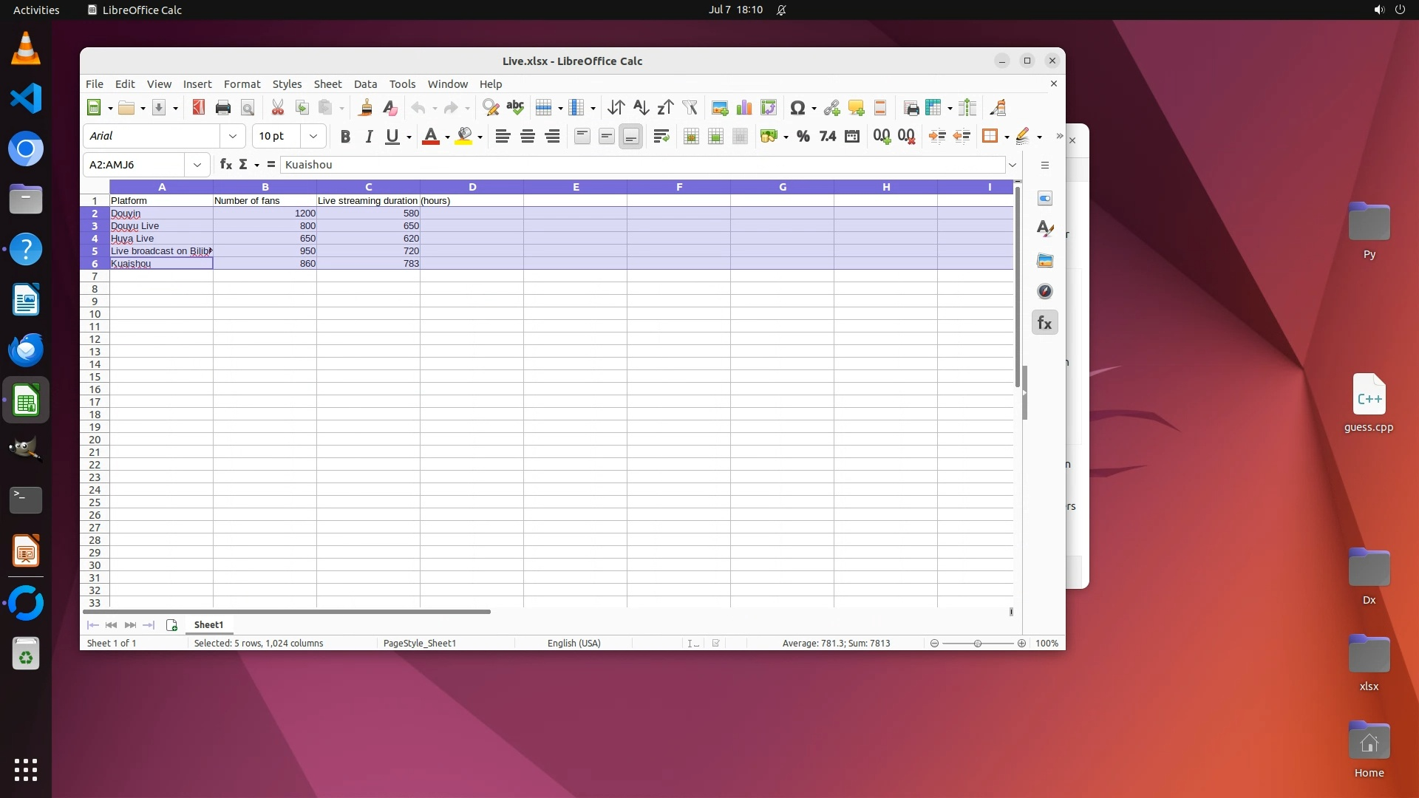Open the Navigator panel in the sidebar
The height and width of the screenshot is (798, 1419).
[1044, 291]
